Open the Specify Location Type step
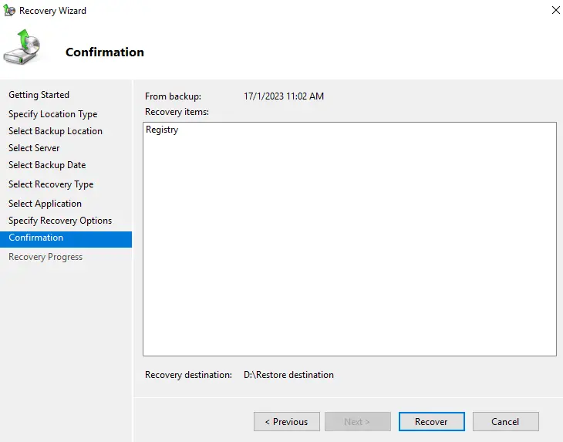This screenshot has width=563, height=442. point(52,114)
